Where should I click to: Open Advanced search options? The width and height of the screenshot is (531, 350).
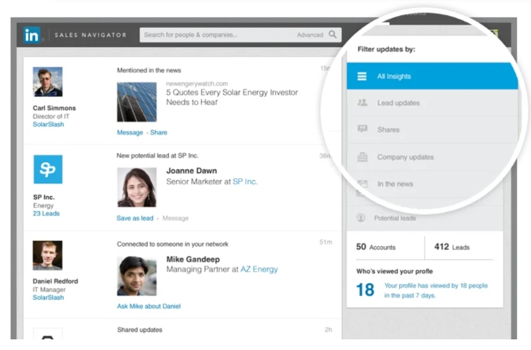pos(309,35)
